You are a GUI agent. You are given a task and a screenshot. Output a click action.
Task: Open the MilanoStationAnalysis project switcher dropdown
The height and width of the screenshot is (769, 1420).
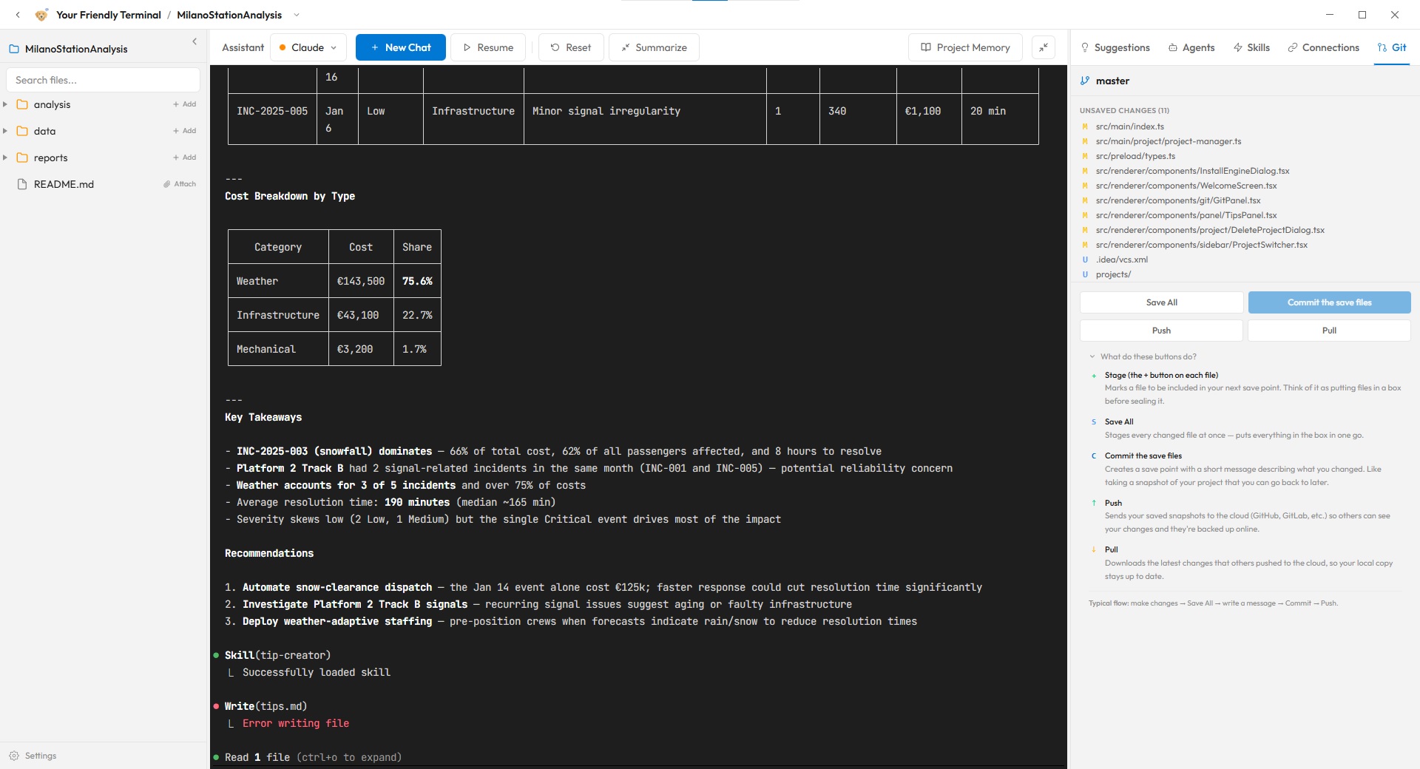(296, 15)
